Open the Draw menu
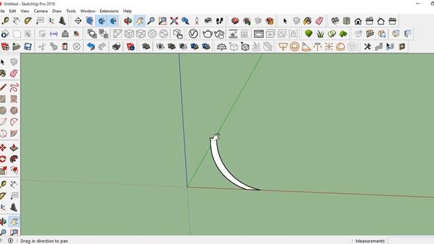Image resolution: width=434 pixels, height=244 pixels. 57,11
